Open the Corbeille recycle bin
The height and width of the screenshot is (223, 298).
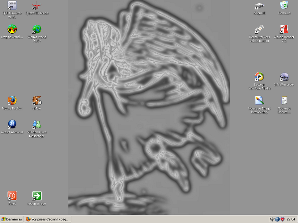click(284, 6)
